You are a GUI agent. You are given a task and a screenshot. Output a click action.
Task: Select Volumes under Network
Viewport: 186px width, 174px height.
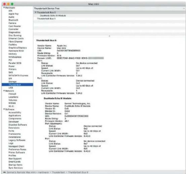tap(13, 100)
